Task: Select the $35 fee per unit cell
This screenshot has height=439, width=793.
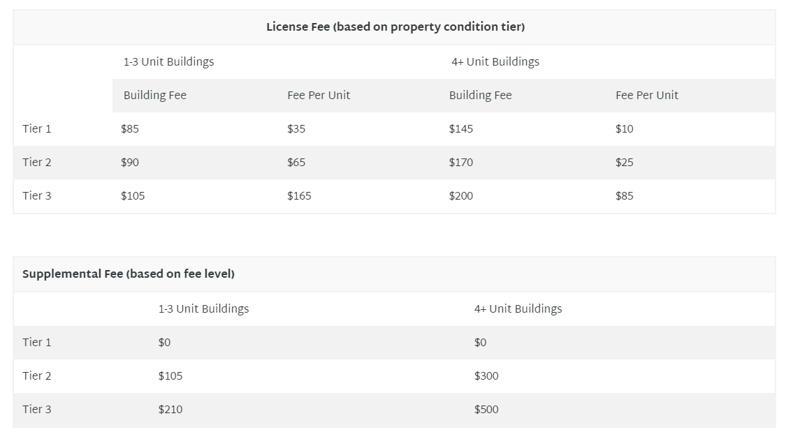Action: coord(296,129)
